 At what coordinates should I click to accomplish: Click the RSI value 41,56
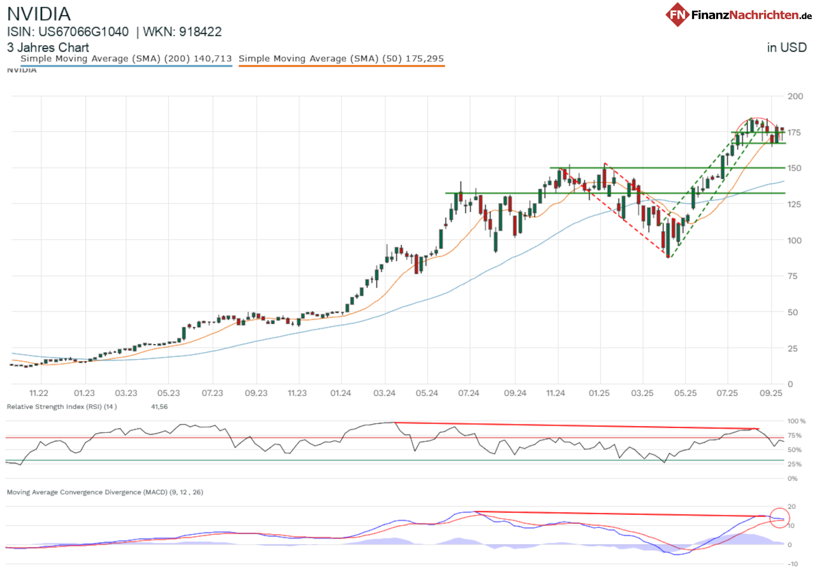pos(159,406)
